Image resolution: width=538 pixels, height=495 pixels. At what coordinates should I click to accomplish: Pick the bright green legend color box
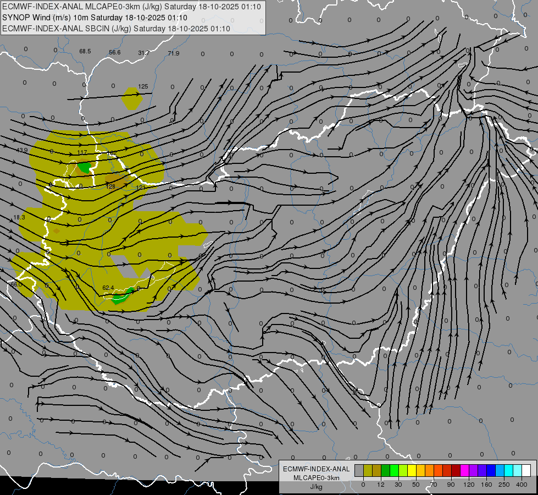(x=394, y=471)
